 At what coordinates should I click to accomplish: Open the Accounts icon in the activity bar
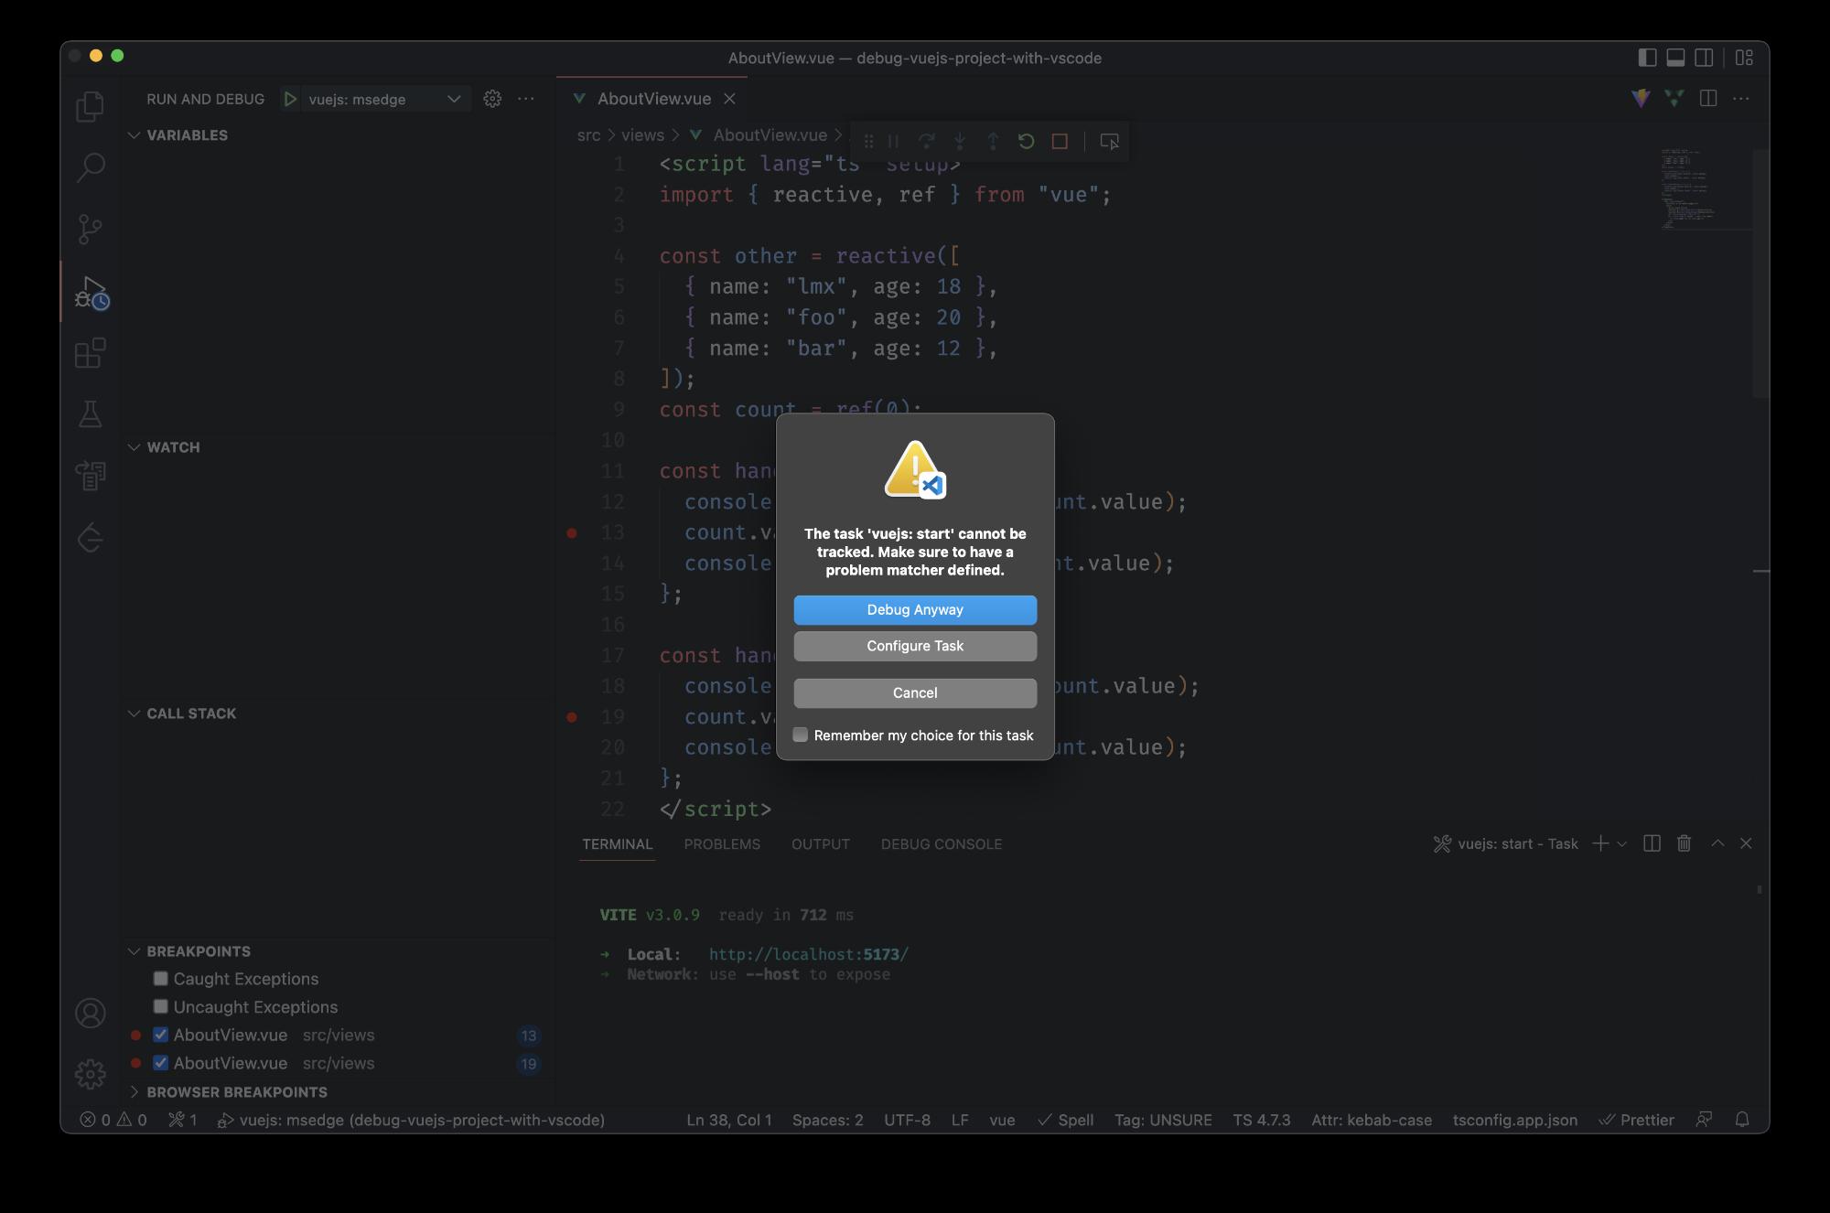click(90, 1014)
